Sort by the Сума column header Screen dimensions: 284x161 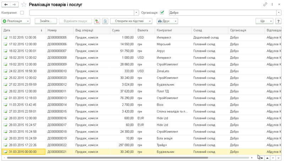tap(122, 30)
